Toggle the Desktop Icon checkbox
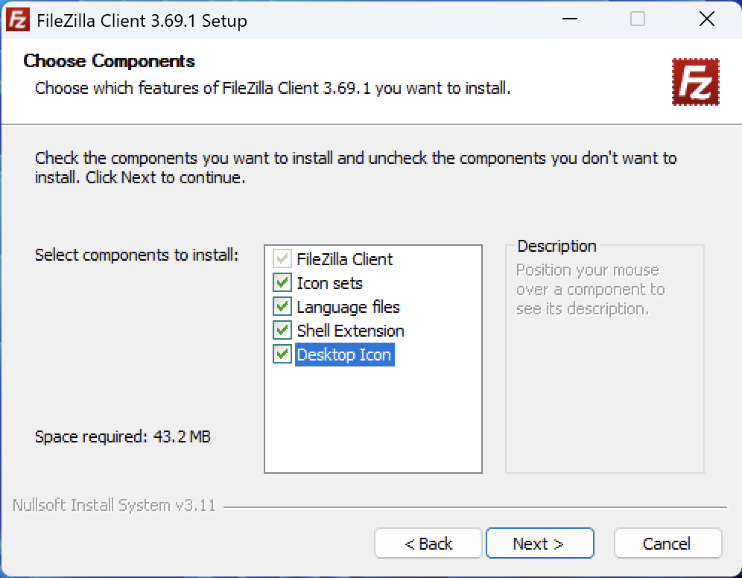Screen dimensions: 742x578 [282, 355]
